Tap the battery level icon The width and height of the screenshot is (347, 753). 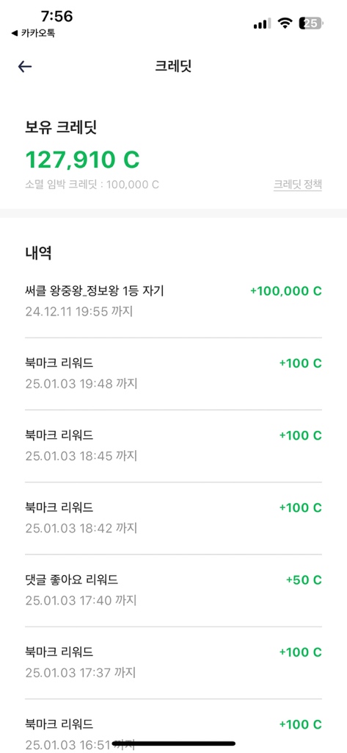point(312,23)
